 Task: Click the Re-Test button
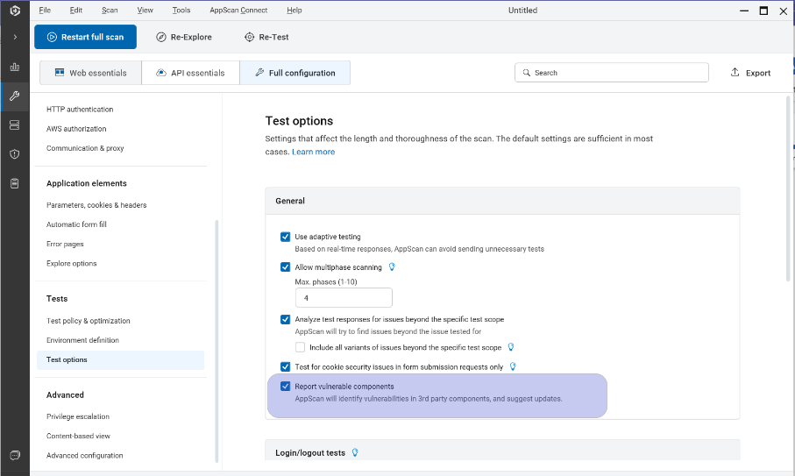266,37
